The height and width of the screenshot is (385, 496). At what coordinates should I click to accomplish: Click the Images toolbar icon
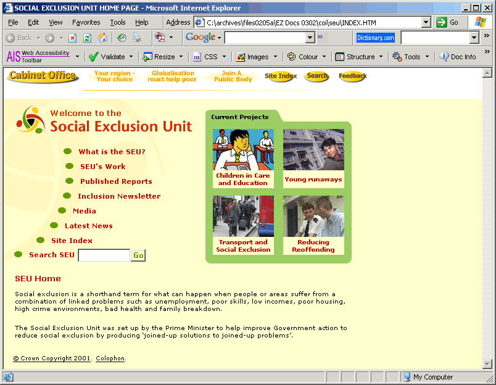pyautogui.click(x=241, y=57)
